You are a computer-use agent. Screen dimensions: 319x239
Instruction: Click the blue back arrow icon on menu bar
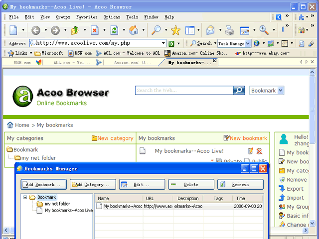pos(279,17)
